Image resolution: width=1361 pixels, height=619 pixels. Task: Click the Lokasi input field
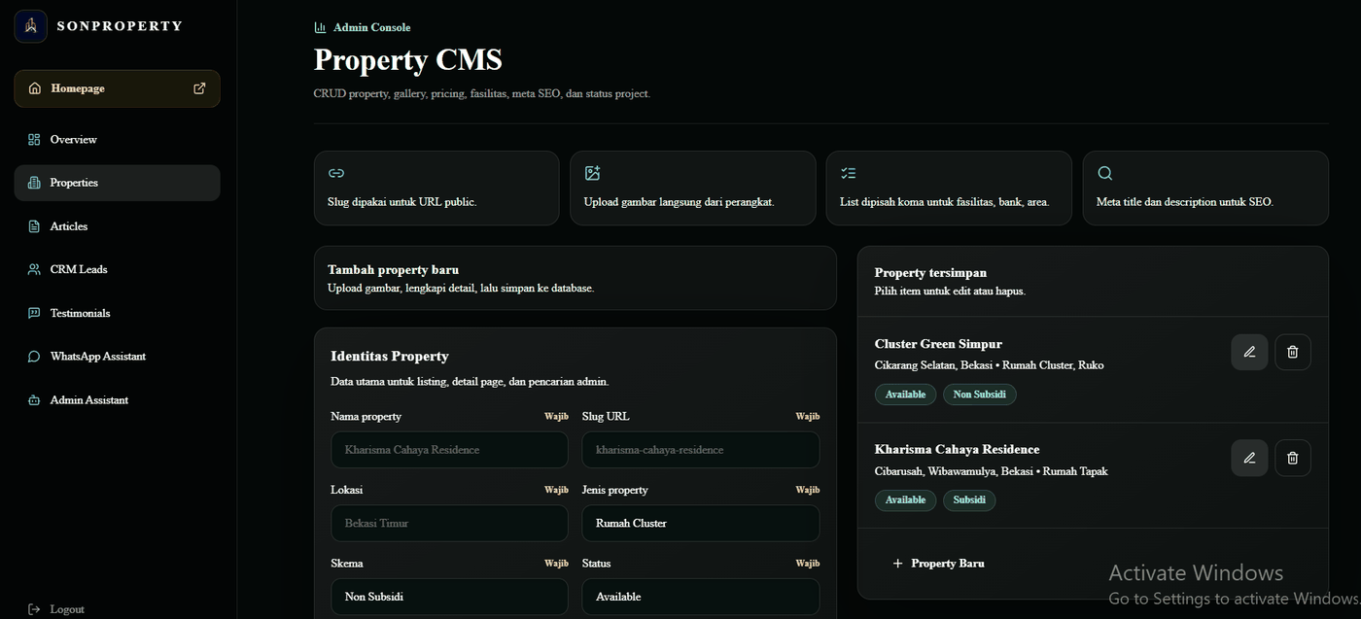pyautogui.click(x=449, y=523)
